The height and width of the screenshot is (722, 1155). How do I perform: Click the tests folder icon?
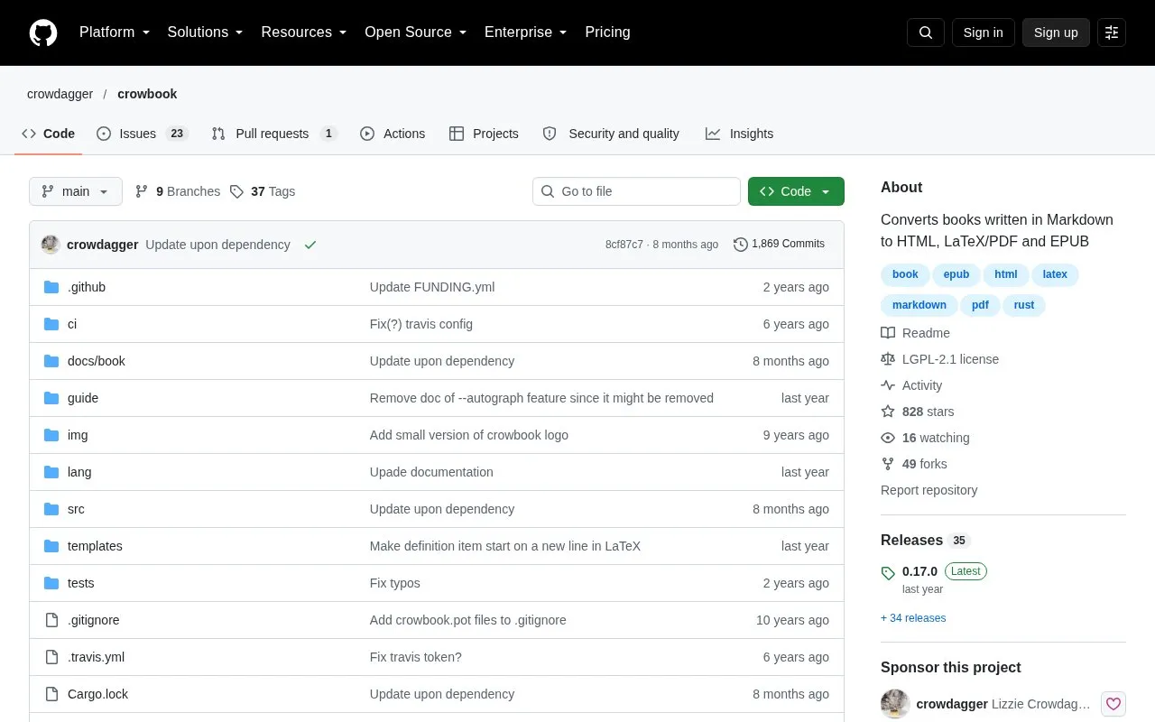coord(51,583)
